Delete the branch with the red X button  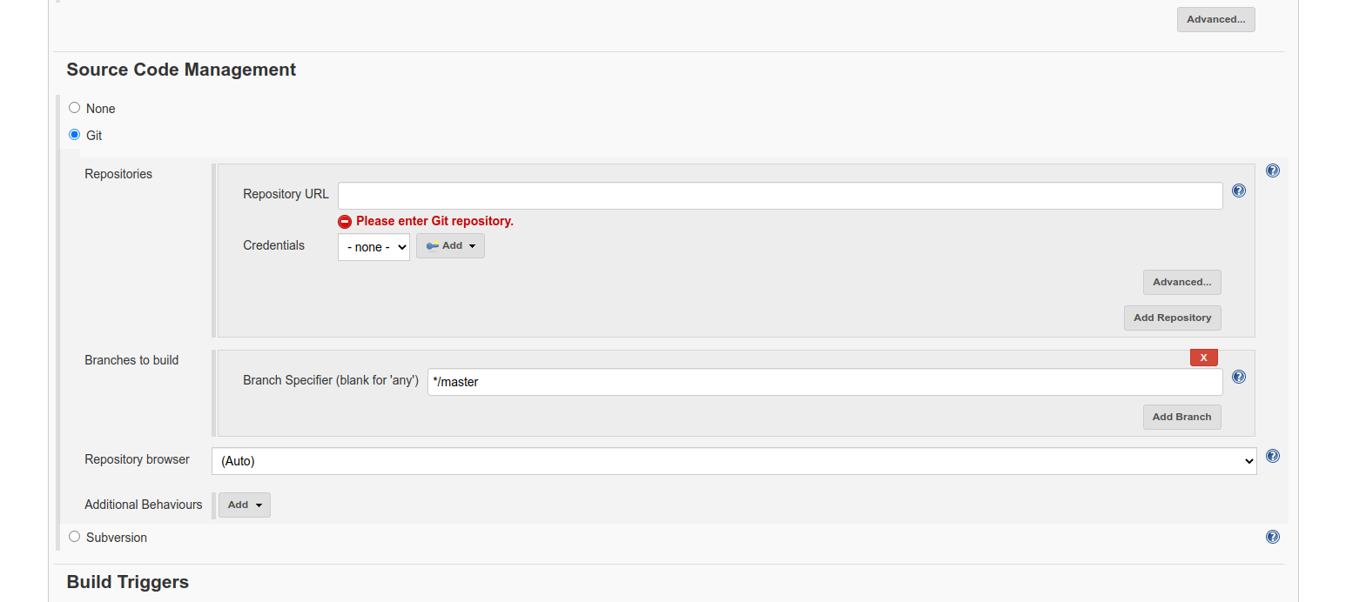tap(1203, 358)
